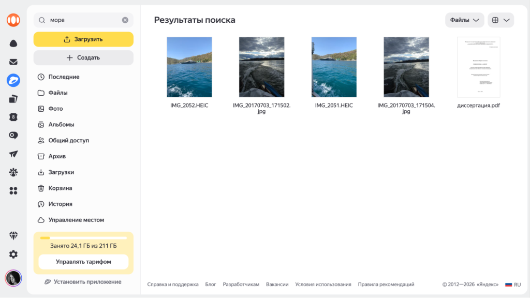The height and width of the screenshot is (298, 530).
Task: Click the storage usage progress bar
Action: (83, 238)
